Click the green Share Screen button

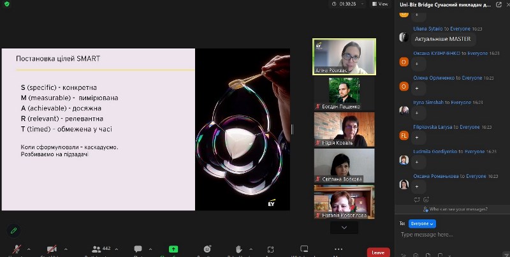(x=173, y=249)
